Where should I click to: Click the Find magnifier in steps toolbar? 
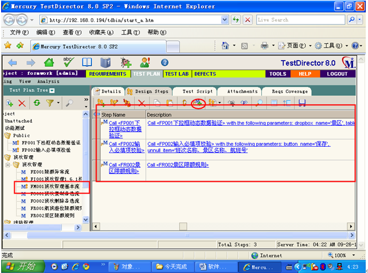[259, 103]
